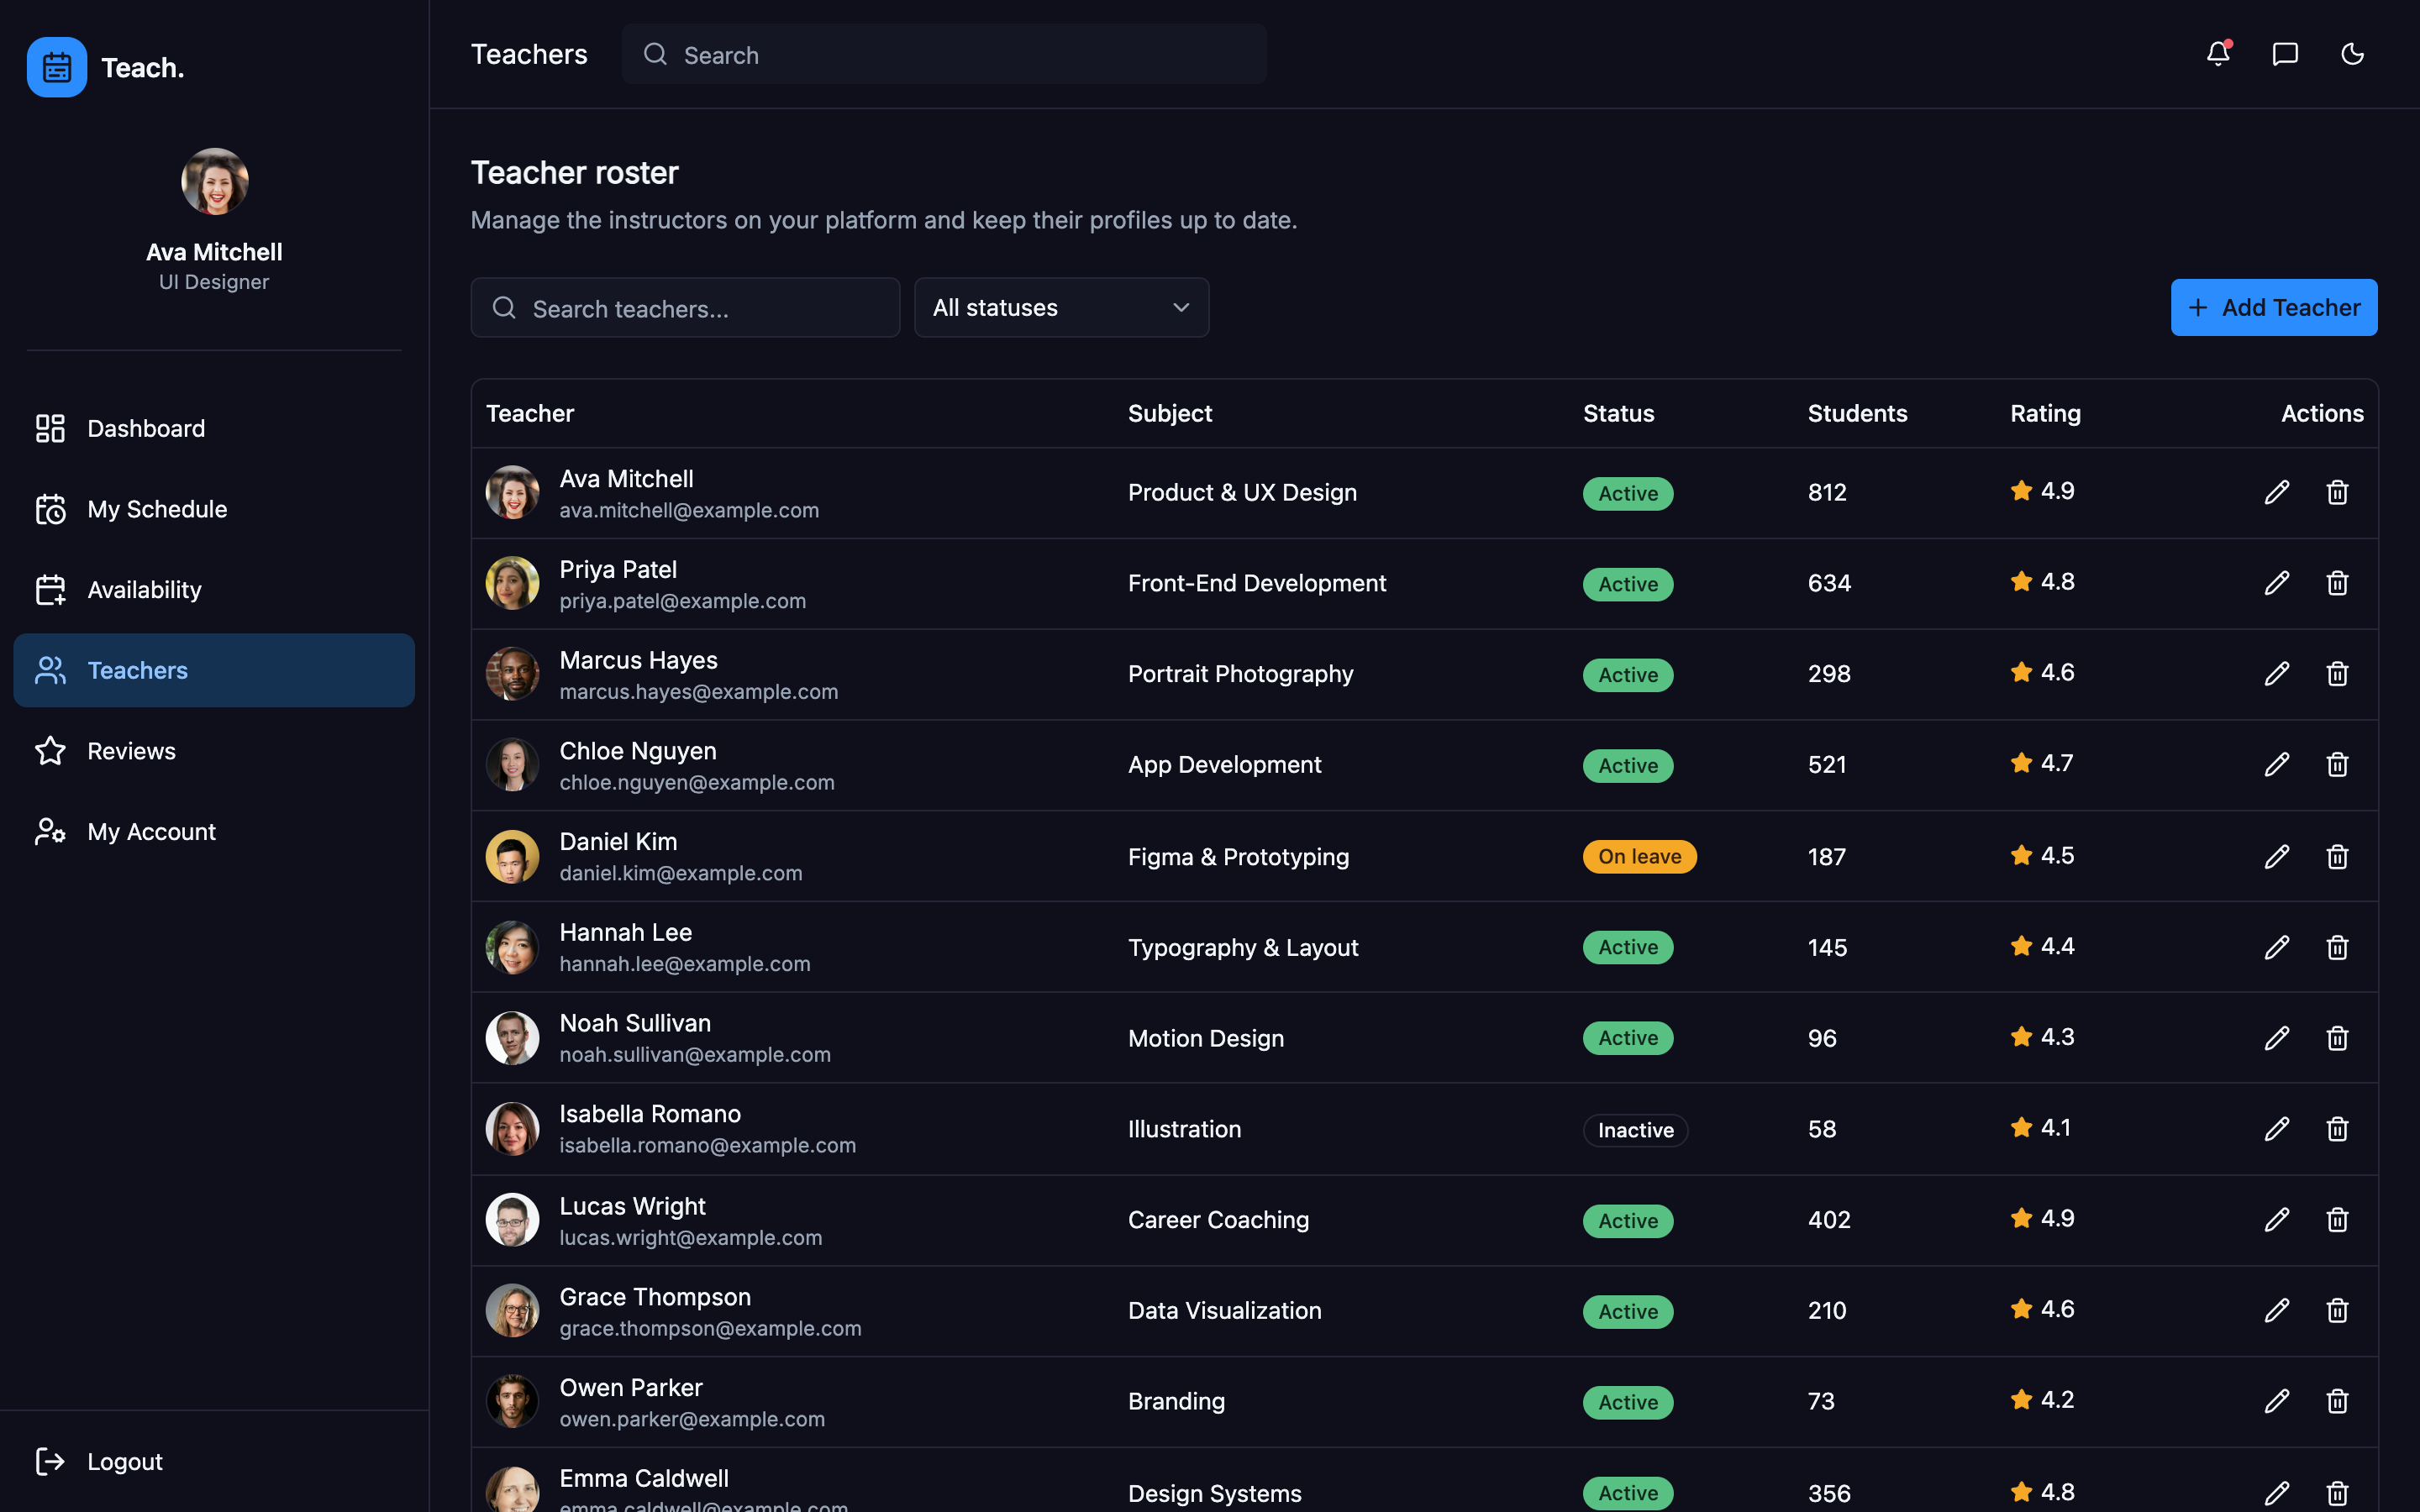
Task: Click Ava Mitchell's sidebar profile avatar
Action: point(214,182)
